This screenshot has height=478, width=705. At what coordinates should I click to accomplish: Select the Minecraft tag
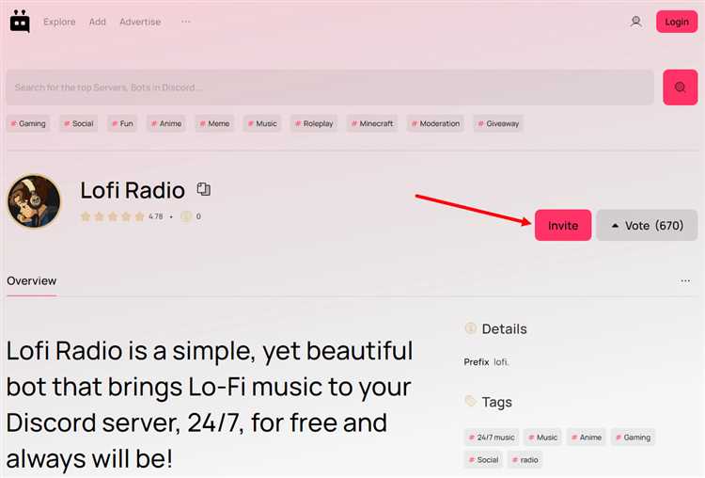pos(372,123)
